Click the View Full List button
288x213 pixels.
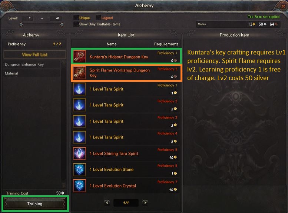pos(35,54)
